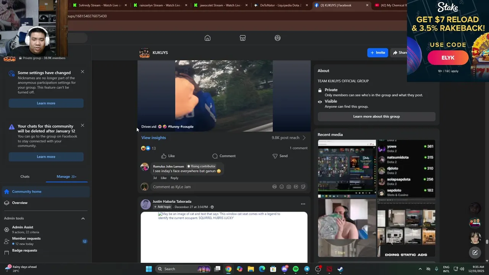Open File Explorer from the taskbar

coord(251,269)
